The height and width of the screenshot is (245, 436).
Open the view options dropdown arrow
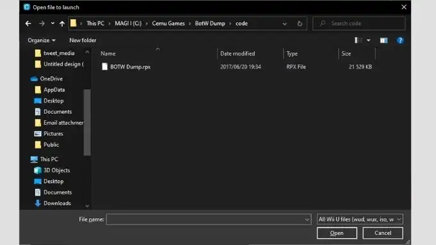point(369,40)
